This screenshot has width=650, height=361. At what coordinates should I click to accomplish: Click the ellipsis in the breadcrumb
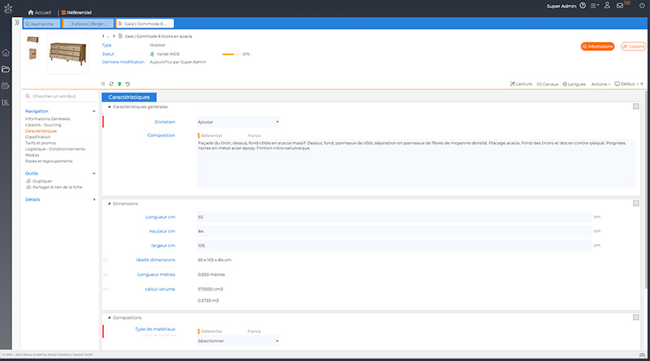tap(108, 37)
